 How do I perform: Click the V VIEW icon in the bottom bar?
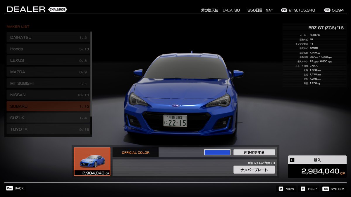tap(280, 189)
